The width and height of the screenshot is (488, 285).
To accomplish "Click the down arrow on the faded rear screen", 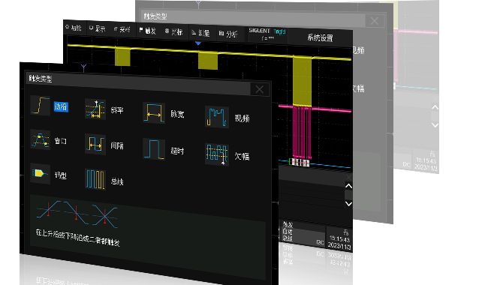I will pyautogui.click(x=435, y=125).
